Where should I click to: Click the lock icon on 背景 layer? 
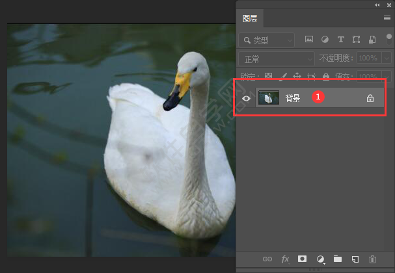point(370,98)
